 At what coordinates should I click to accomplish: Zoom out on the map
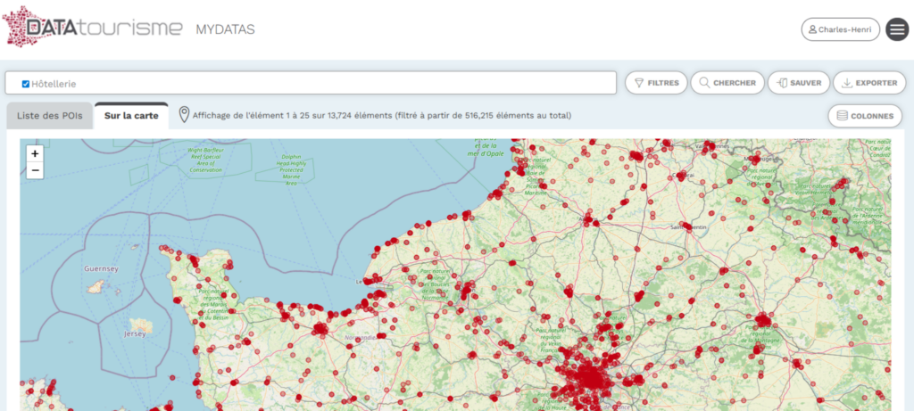click(35, 169)
